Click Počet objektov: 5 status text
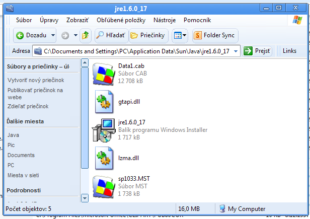Screen dimensions: 310x219 coord(29,209)
